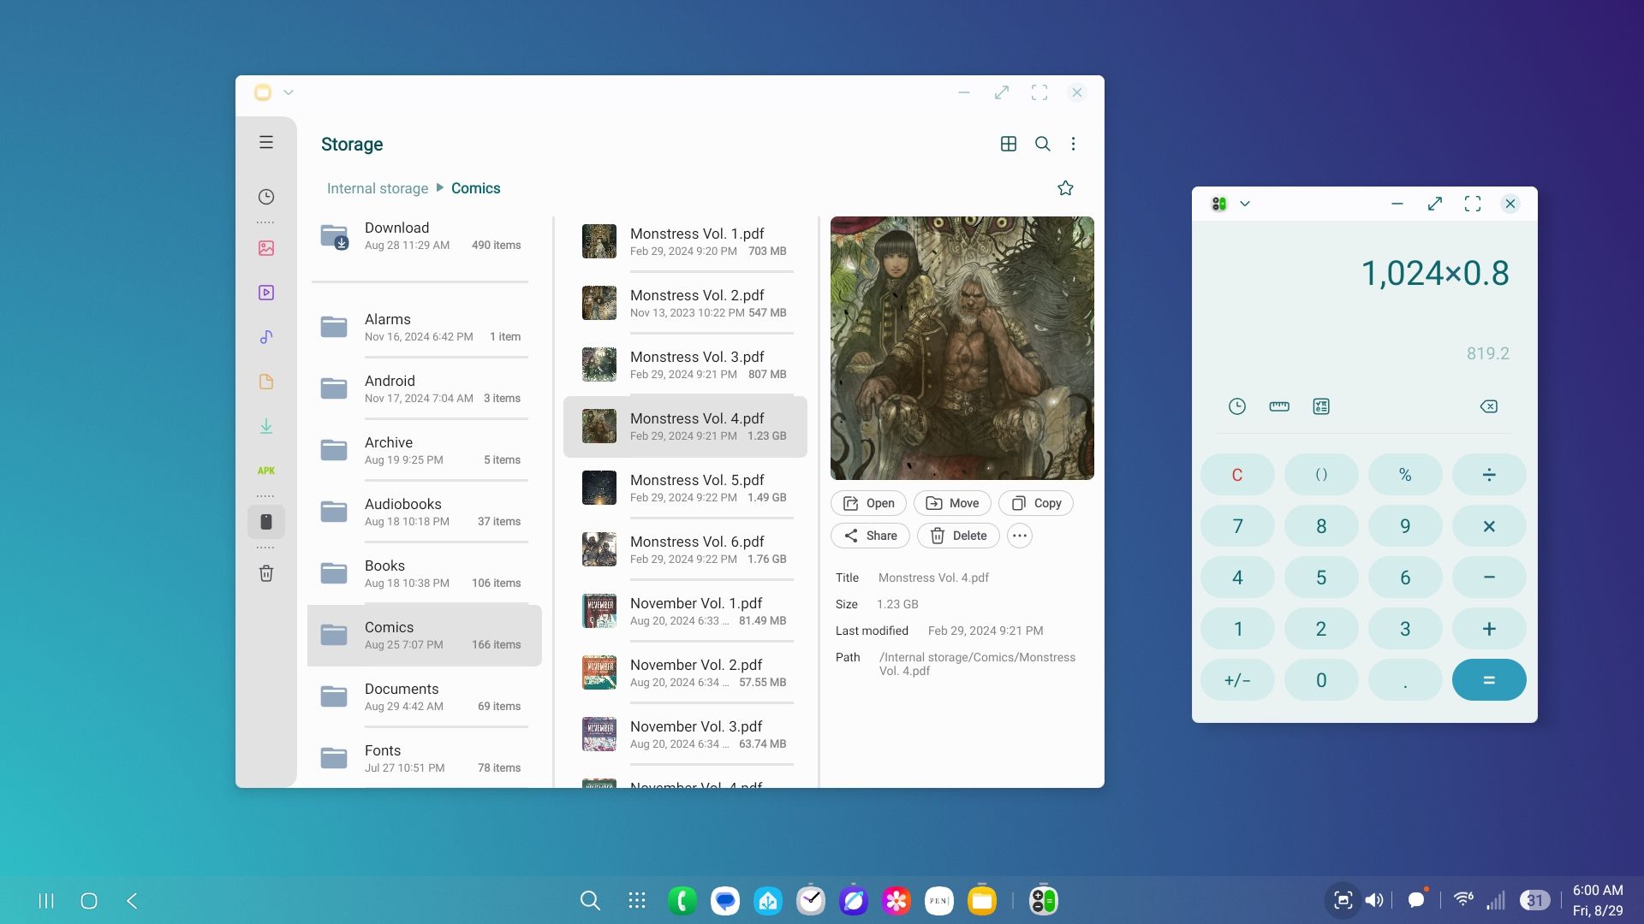Click the Monstress Vol. 4 cover preview image

click(962, 347)
